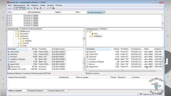This screenshot has width=171, height=96.
Task: Open the quick connect history dropdown
Action: click(x=104, y=12)
